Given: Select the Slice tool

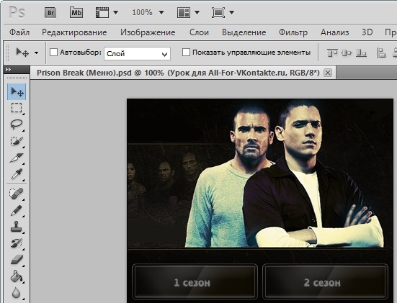Looking at the screenshot, I should pos(17,158).
